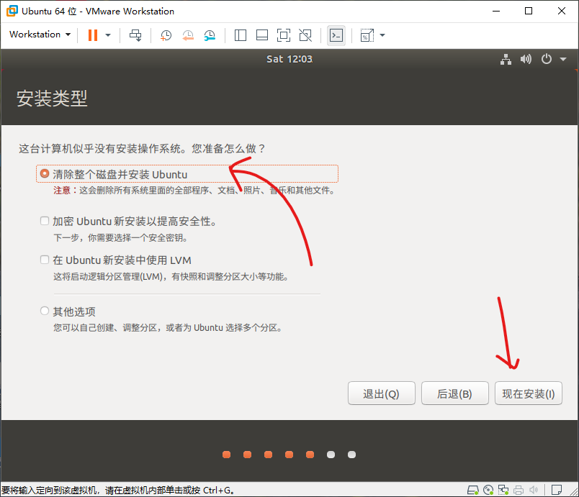
Task: Click the Ubuntu power icon
Action: tap(547, 59)
